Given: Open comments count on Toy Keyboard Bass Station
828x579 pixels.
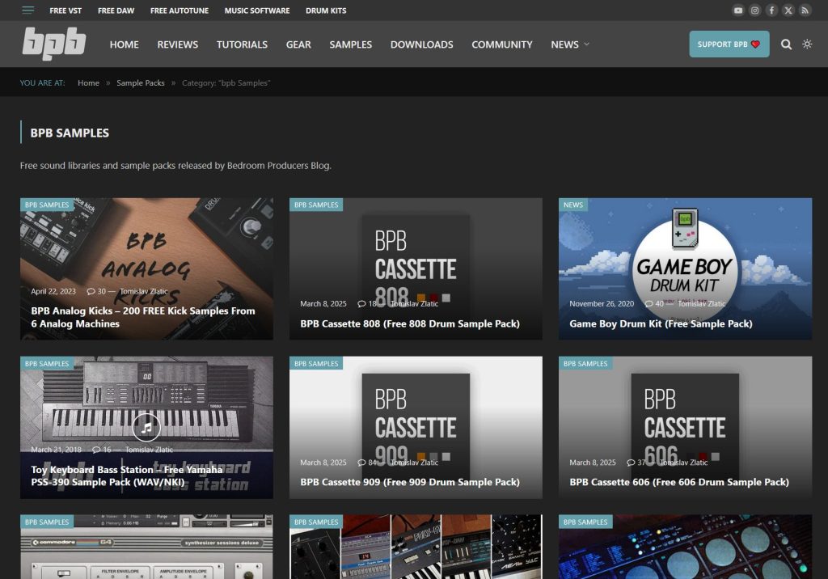Looking at the screenshot, I should pos(101,450).
